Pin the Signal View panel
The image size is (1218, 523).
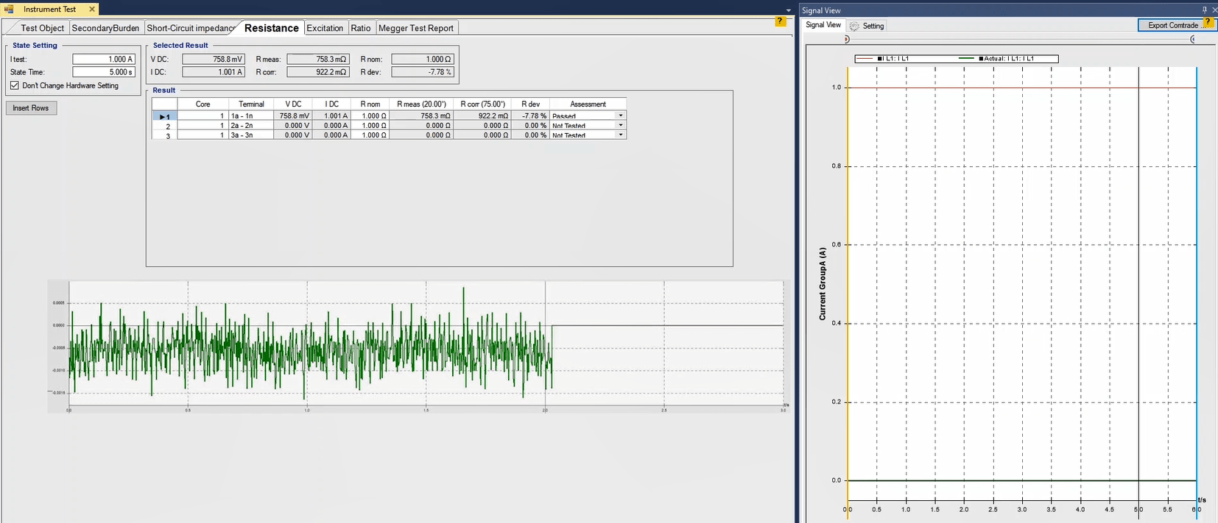click(x=1205, y=10)
